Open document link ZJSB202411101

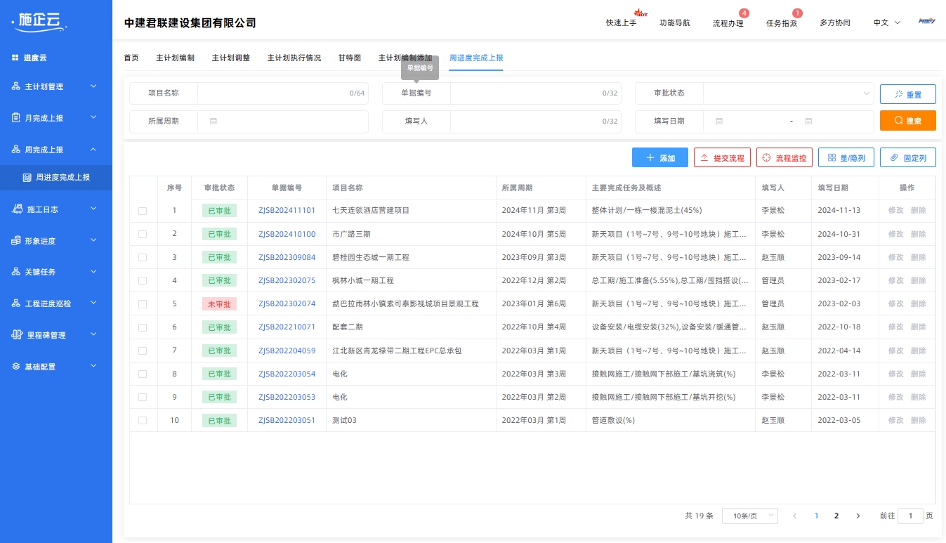pyautogui.click(x=287, y=210)
